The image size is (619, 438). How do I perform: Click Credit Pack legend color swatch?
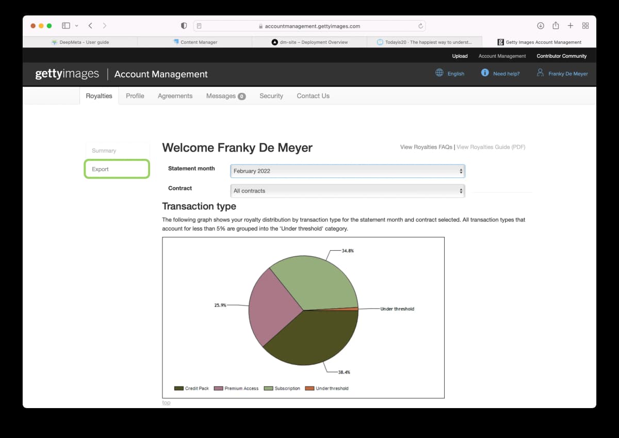pyautogui.click(x=179, y=388)
